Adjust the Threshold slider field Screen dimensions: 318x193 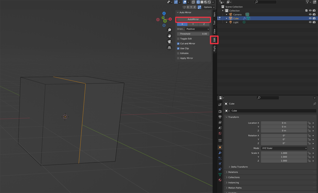point(193,34)
